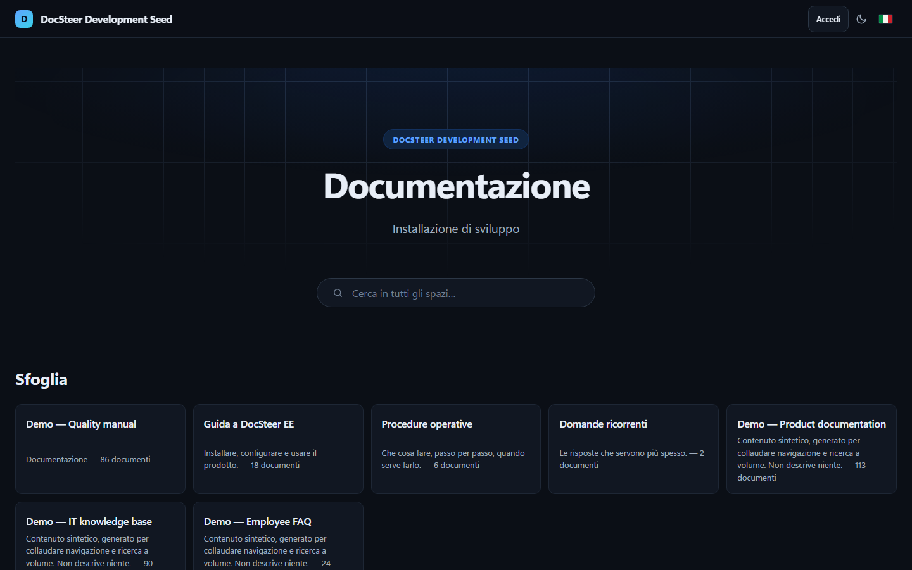This screenshot has height=570, width=912.
Task: Click "Le risposte che servono più spesso" text
Action: click(x=631, y=459)
